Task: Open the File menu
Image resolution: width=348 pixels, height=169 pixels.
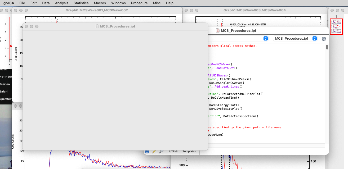Action: (22, 3)
